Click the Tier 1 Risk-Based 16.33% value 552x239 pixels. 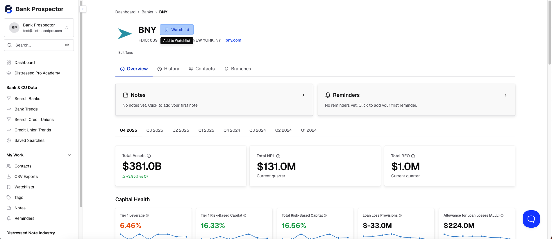[213, 226]
